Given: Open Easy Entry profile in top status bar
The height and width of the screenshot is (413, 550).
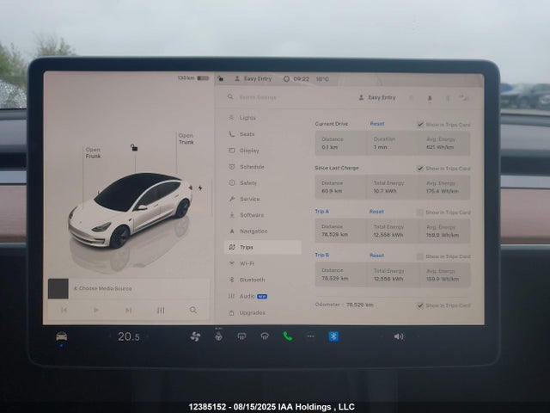Looking at the screenshot, I should (x=253, y=78).
